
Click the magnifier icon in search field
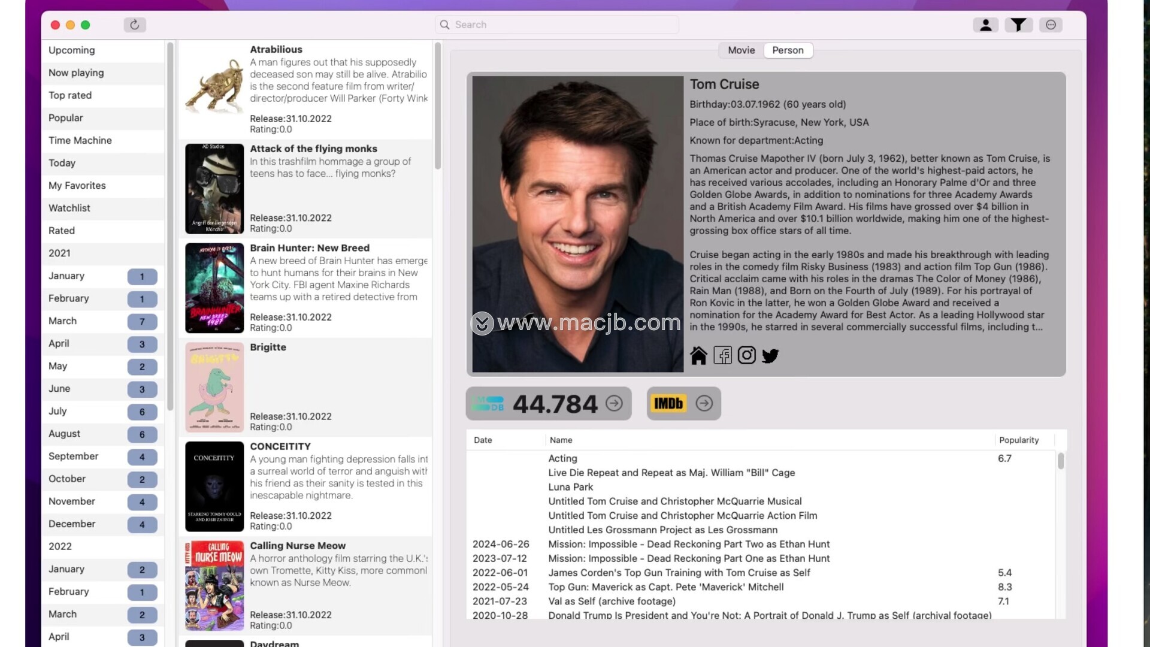tap(444, 25)
